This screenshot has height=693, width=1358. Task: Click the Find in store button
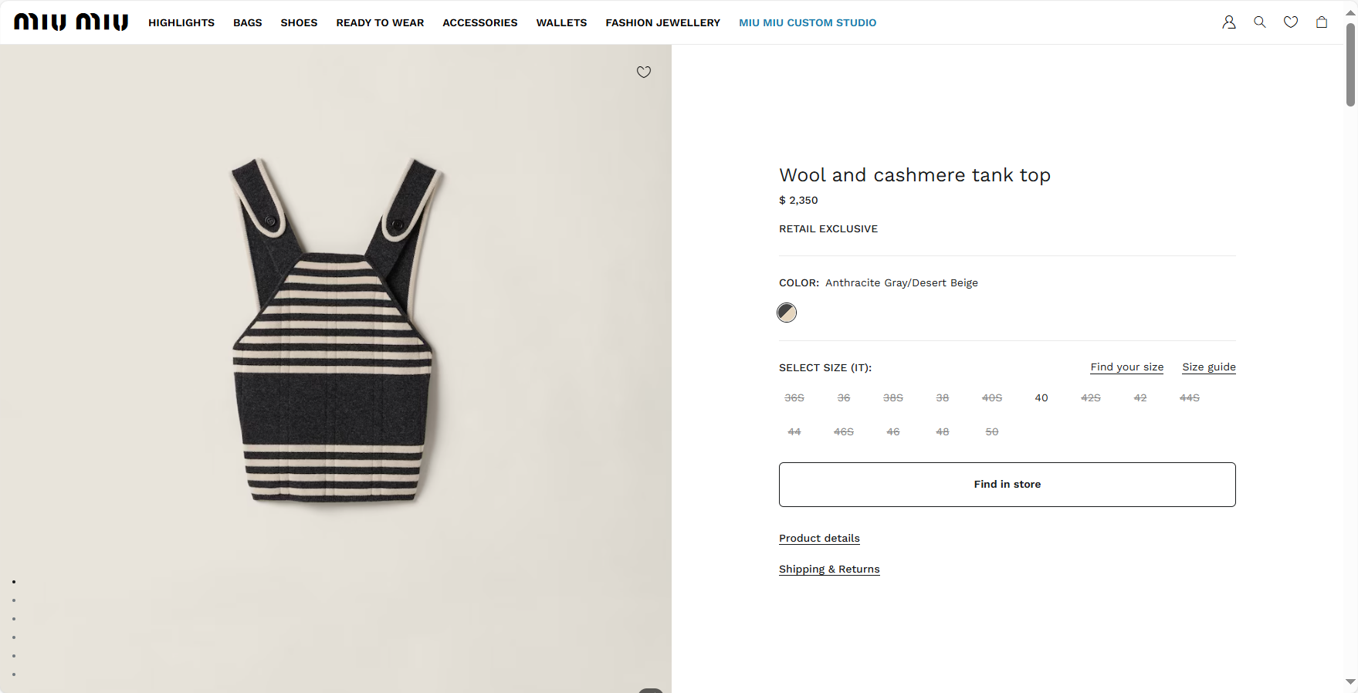point(1007,485)
